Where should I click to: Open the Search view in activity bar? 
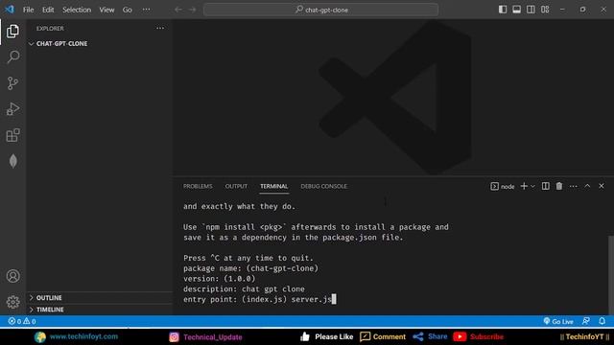click(12, 57)
